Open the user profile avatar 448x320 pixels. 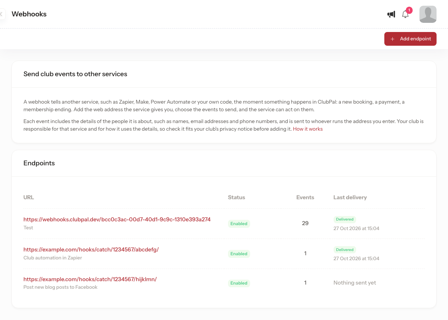tap(428, 14)
